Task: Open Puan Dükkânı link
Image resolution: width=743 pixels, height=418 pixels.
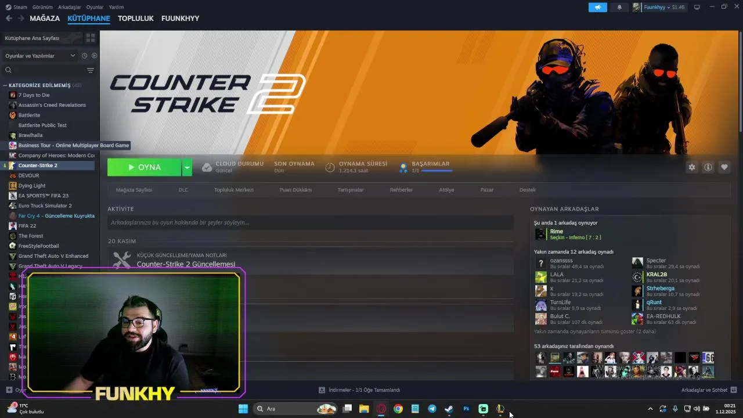Action: 295,190
